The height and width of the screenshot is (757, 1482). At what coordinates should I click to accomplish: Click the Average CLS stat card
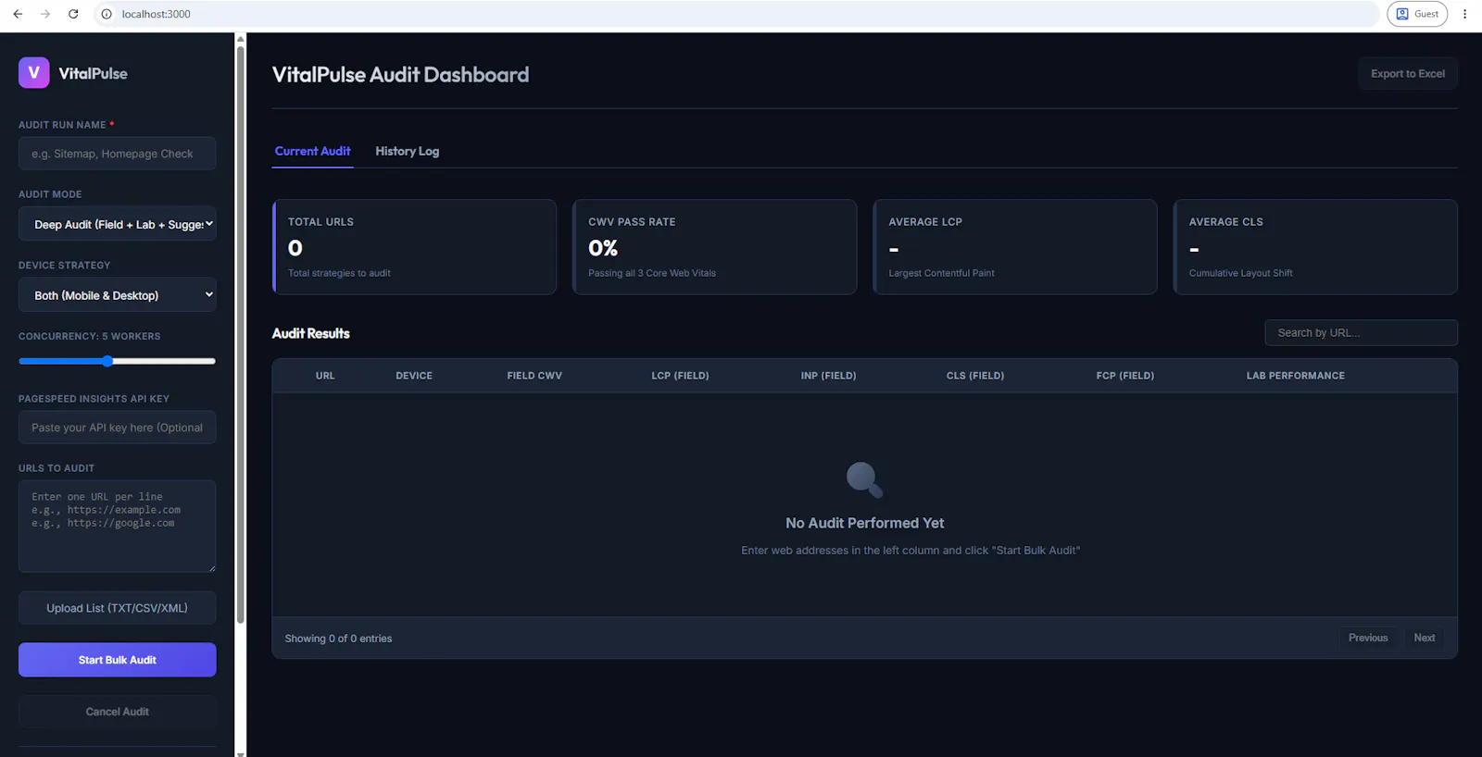click(x=1315, y=247)
